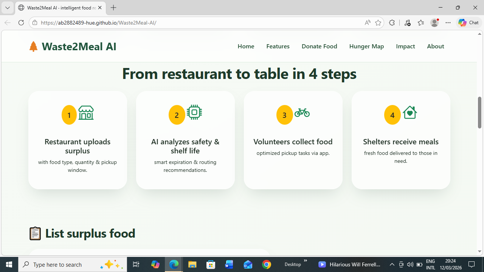This screenshot has height=272, width=484.
Task: Click the Waste2Meal AI tree logo icon
Action: [33, 46]
